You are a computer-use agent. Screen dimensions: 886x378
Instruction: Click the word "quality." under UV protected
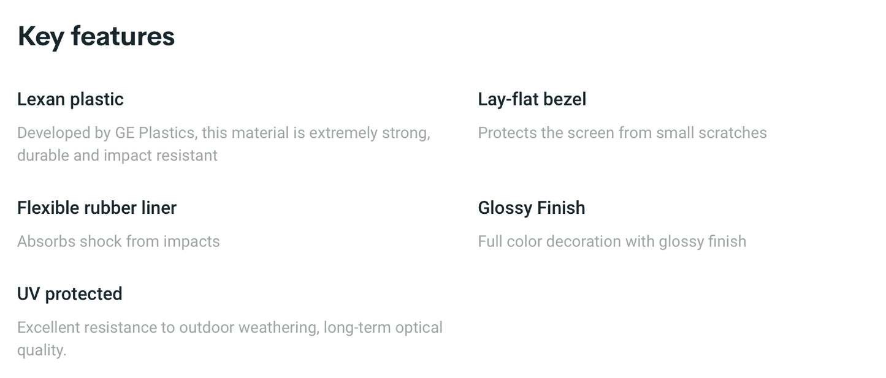tap(41, 350)
